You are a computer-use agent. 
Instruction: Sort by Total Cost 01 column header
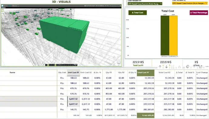(145, 72)
